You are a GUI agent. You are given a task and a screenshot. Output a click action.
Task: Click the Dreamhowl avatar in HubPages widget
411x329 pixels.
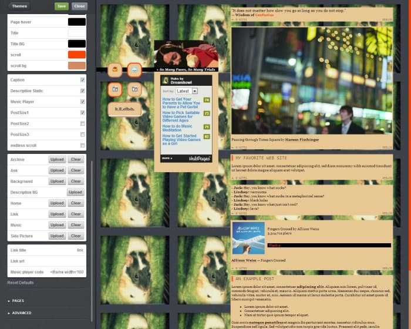point(166,80)
